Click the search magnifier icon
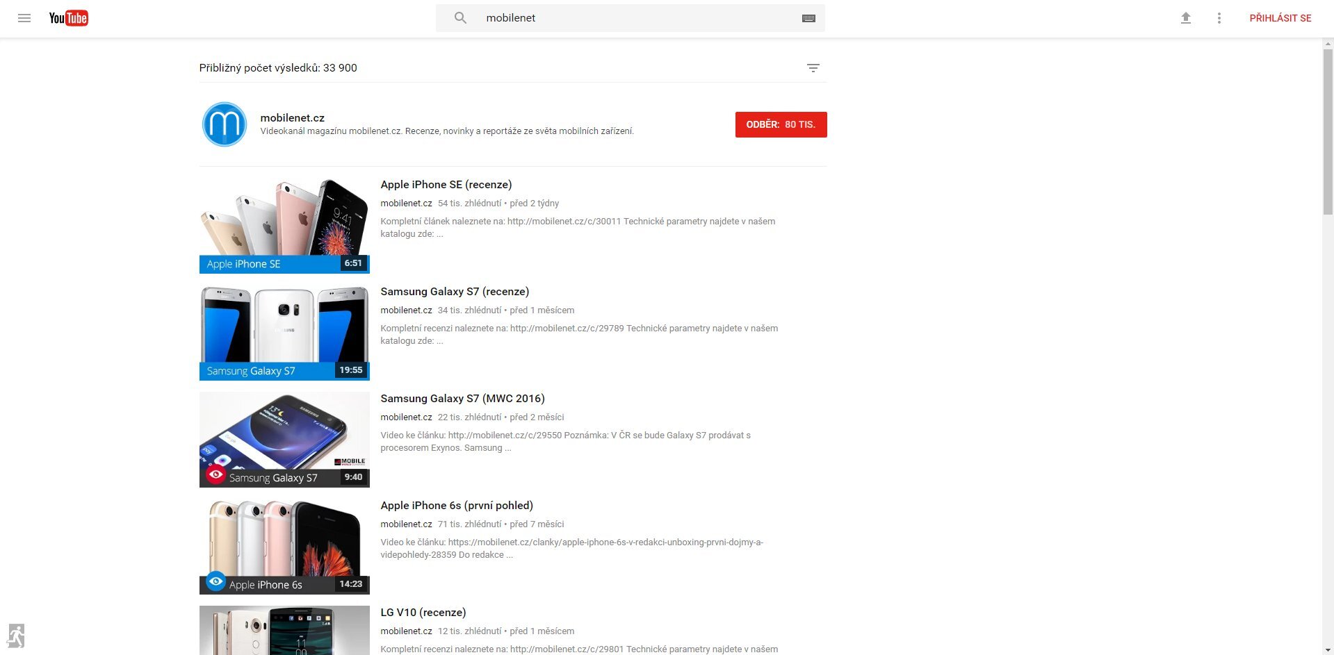The height and width of the screenshot is (655, 1334). click(x=460, y=18)
